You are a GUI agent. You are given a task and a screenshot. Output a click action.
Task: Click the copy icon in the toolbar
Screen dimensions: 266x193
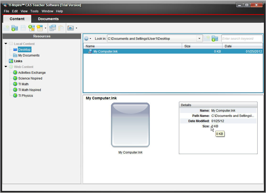52,28
